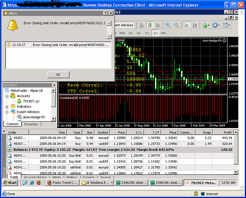Viewport: 246px width, 198px height.
Task: Switch to Navigator Favorites tab
Action: pyautogui.click(x=31, y=124)
